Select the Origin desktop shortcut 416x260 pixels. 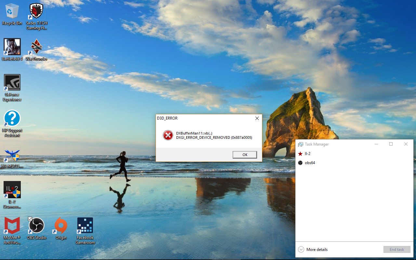[61, 228]
